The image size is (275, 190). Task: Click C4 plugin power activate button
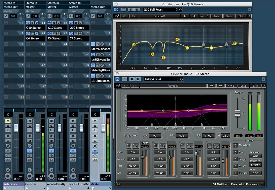pyautogui.click(x=117, y=79)
